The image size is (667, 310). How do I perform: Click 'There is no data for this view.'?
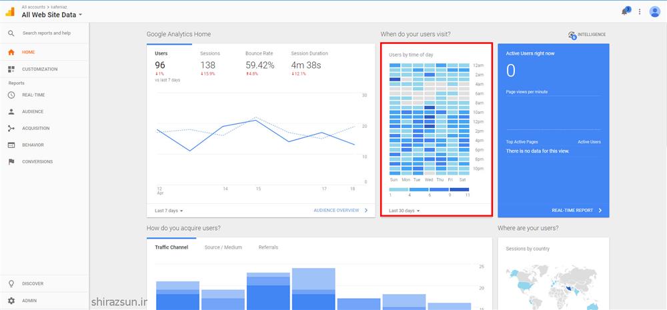pyautogui.click(x=538, y=151)
